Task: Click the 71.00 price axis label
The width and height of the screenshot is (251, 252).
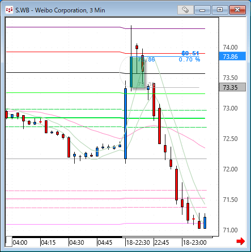Action: coord(230,230)
